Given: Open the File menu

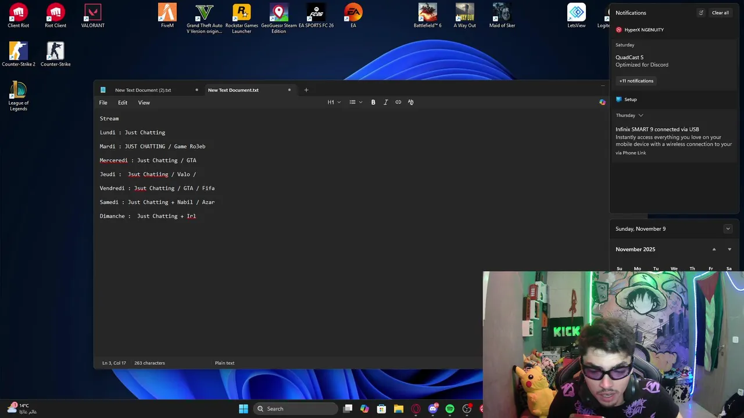Looking at the screenshot, I should point(103,103).
